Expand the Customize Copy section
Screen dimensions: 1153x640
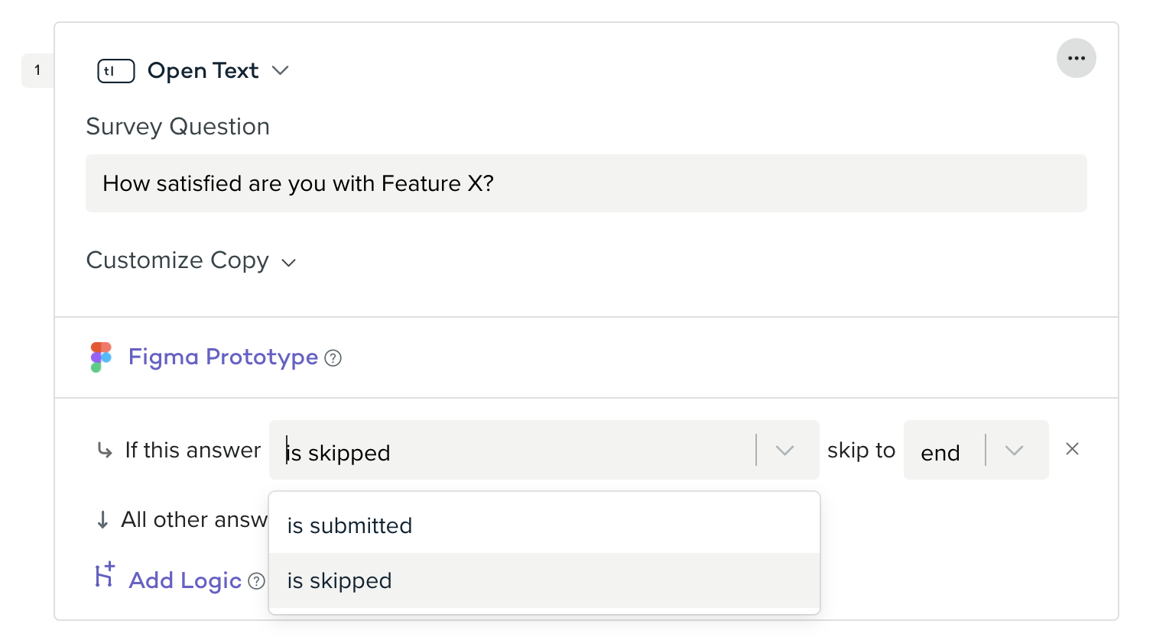click(x=288, y=263)
